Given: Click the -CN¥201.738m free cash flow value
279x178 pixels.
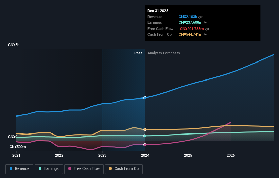Looking at the screenshot, I should (191, 29).
